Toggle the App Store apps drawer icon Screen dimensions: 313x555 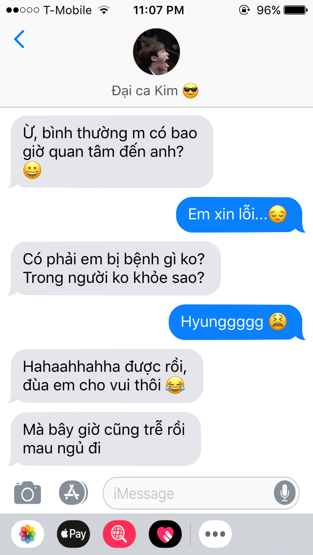tap(73, 492)
